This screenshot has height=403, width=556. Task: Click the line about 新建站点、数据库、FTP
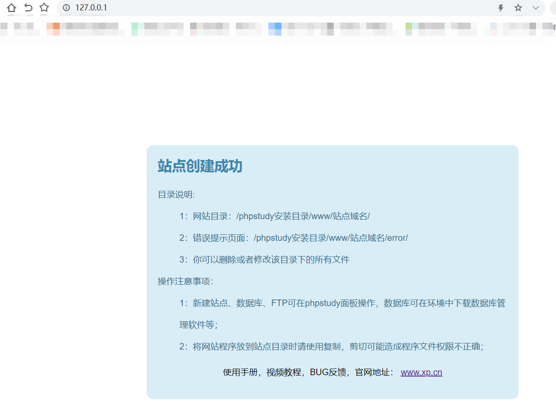tap(342, 314)
